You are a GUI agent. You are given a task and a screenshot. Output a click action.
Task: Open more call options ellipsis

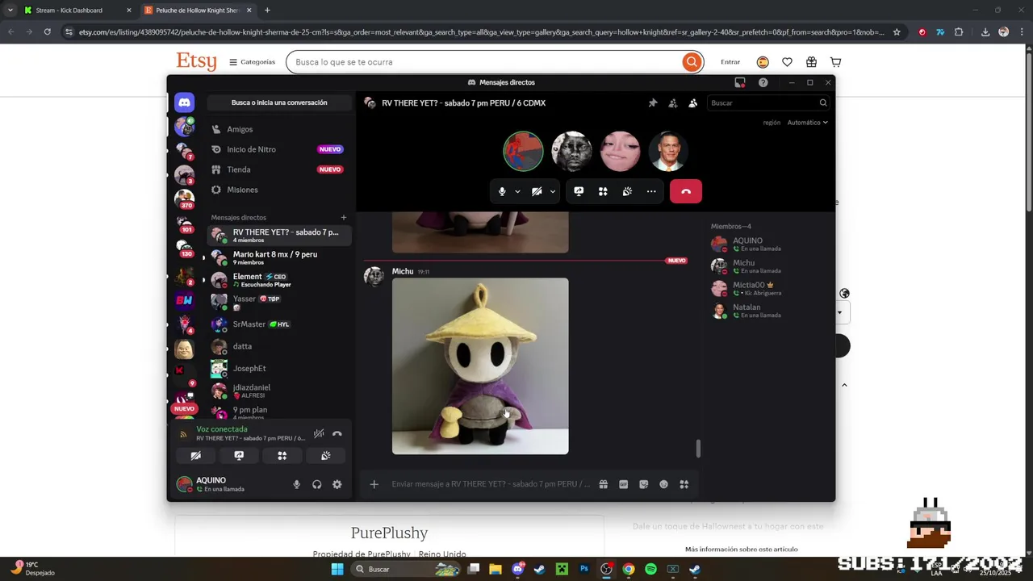pos(651,191)
